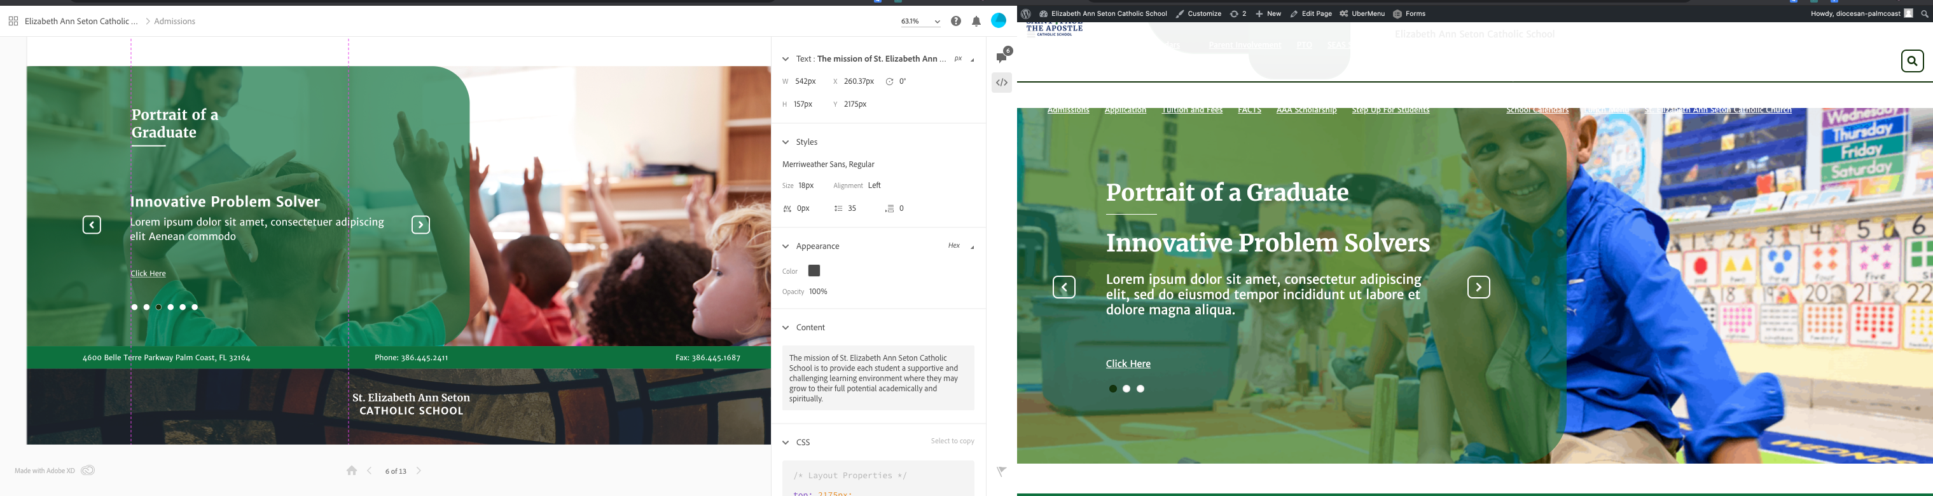
Task: Click the dark gray text color swatch
Action: point(814,271)
